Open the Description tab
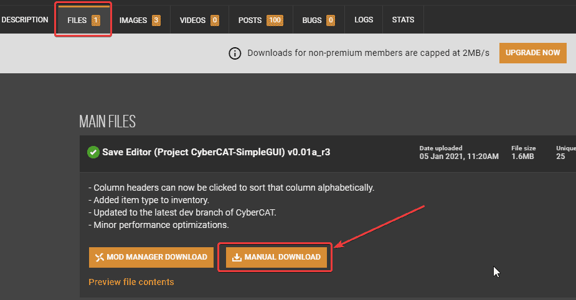576x300 pixels. click(25, 20)
